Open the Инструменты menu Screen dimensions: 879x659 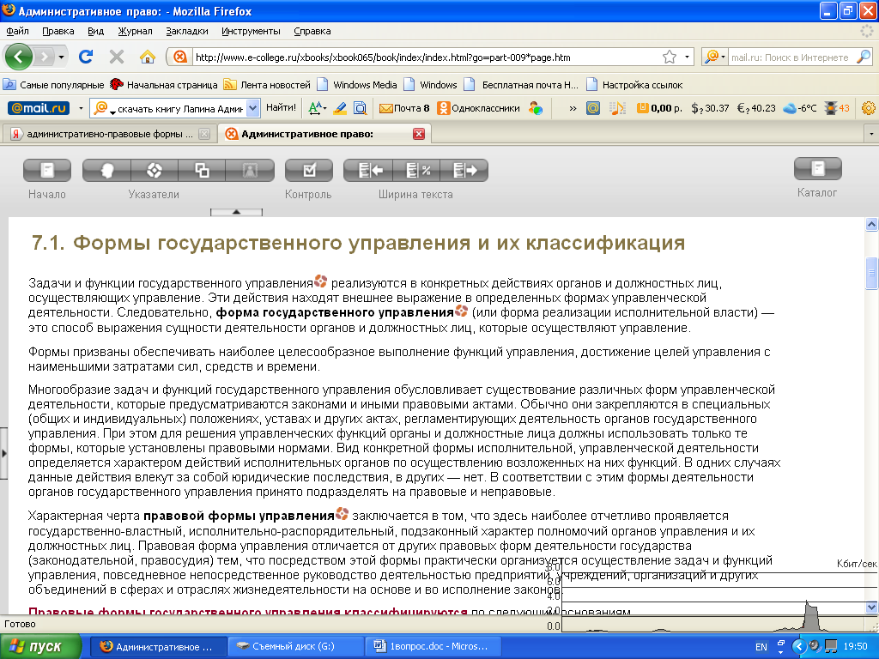tap(251, 31)
